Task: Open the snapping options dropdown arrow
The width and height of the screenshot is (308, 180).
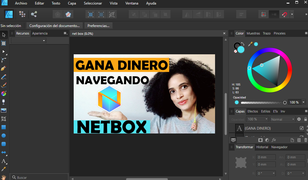Action: (292, 14)
